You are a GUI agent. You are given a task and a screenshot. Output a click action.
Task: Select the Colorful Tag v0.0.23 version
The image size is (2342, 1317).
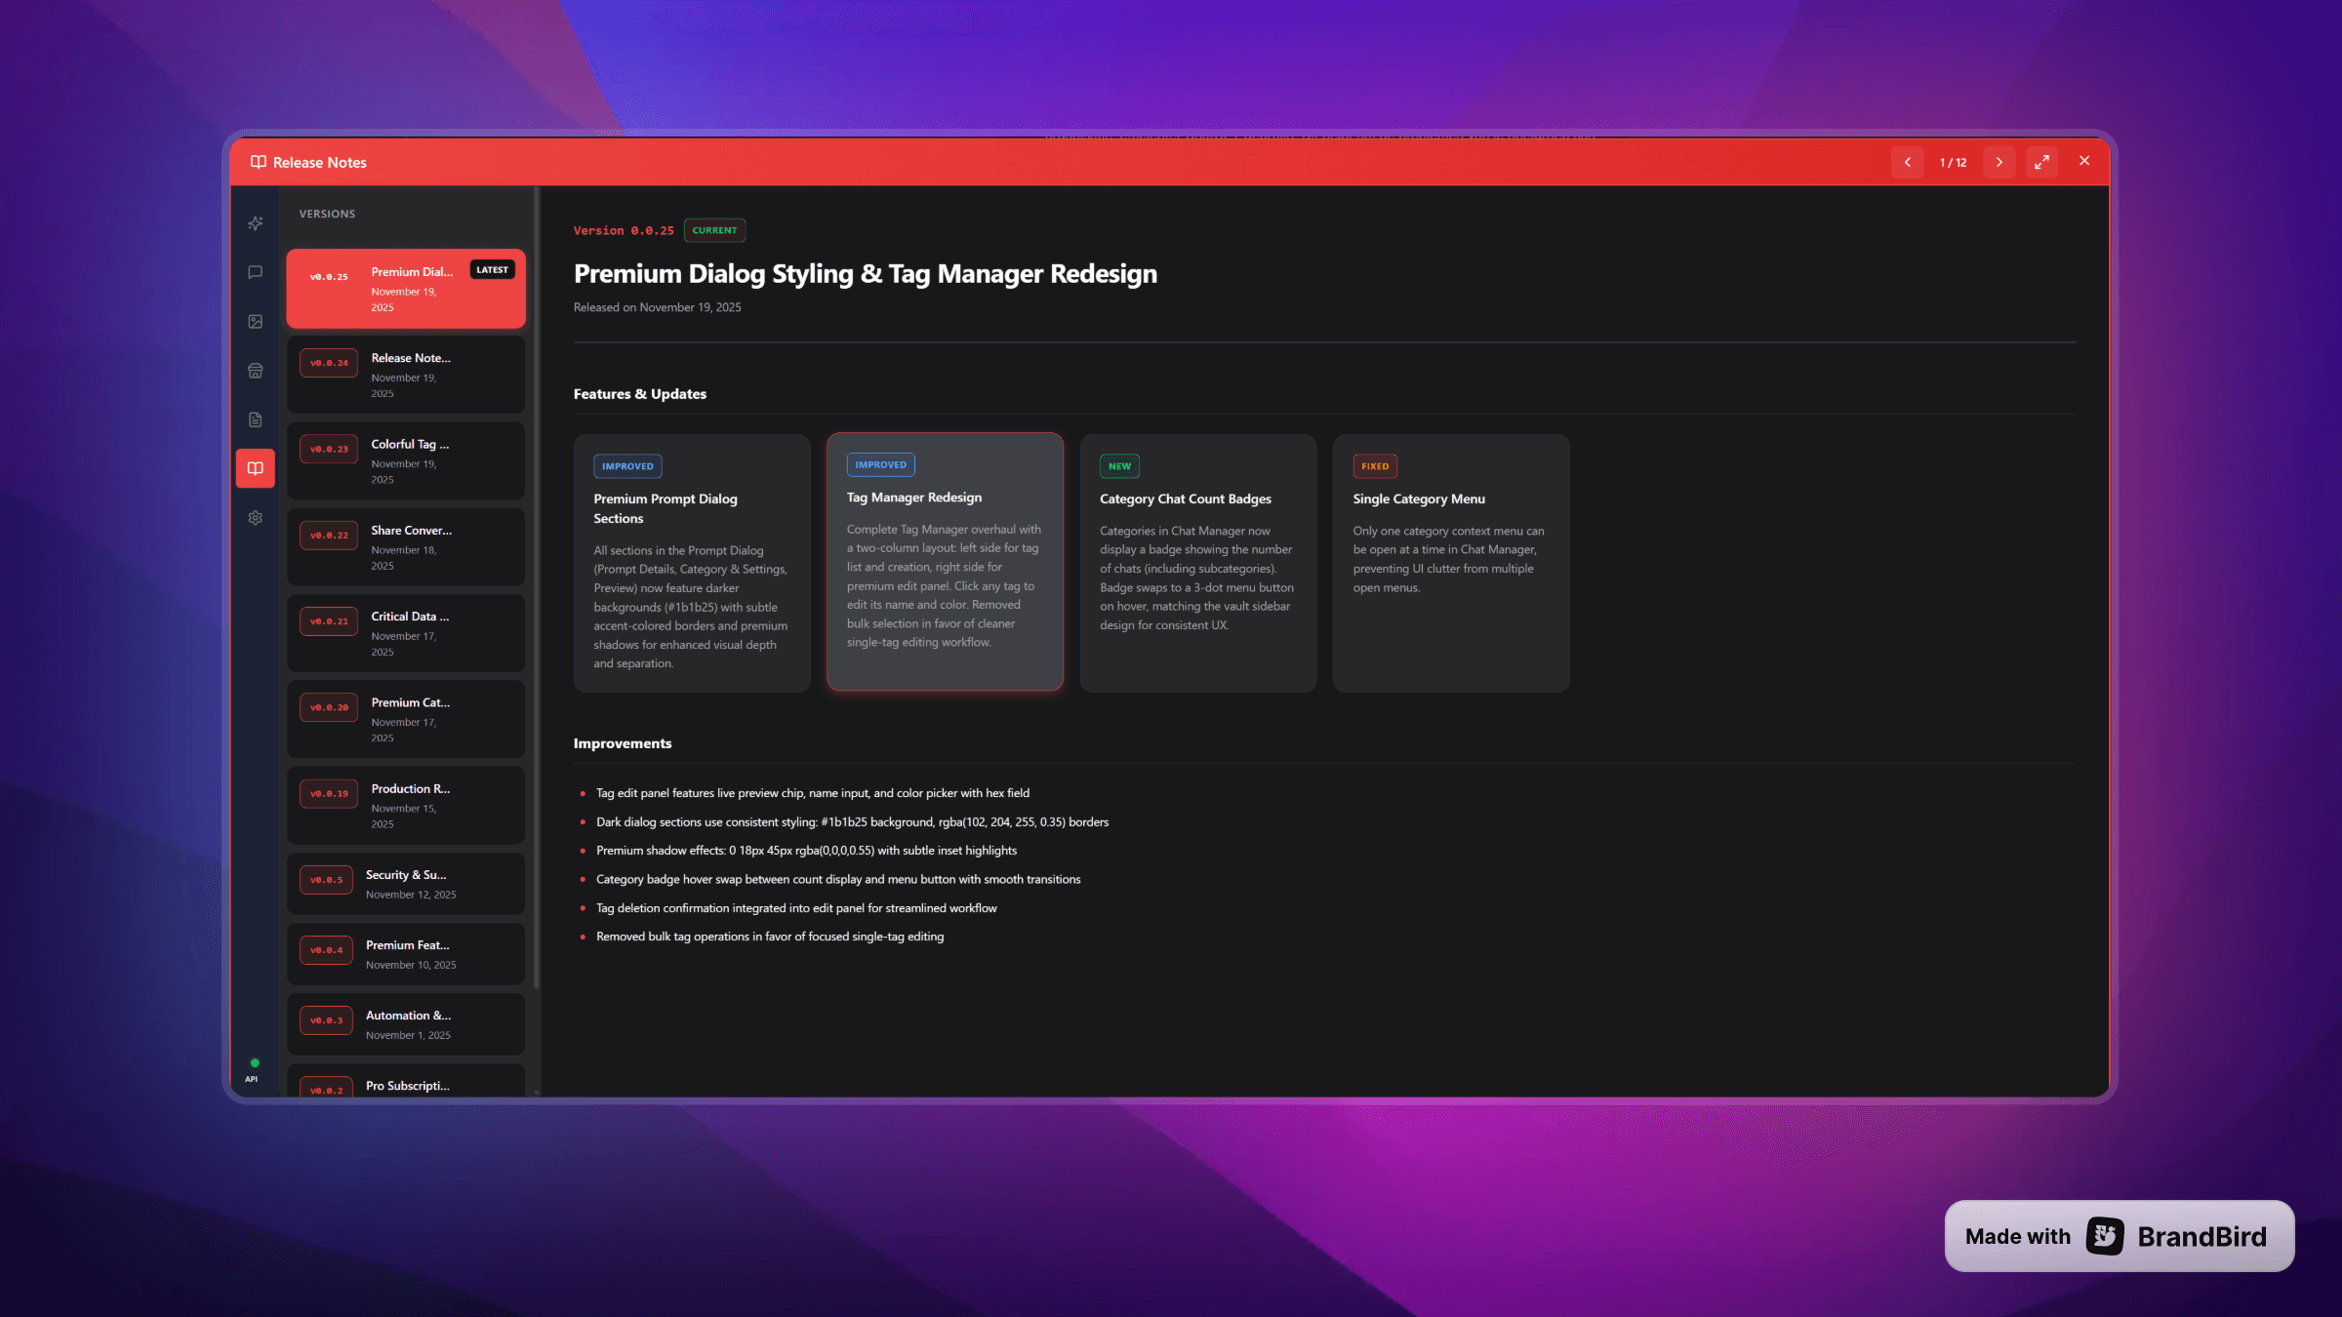point(406,460)
